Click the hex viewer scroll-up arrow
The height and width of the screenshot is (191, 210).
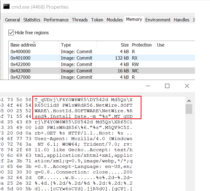(189, 101)
